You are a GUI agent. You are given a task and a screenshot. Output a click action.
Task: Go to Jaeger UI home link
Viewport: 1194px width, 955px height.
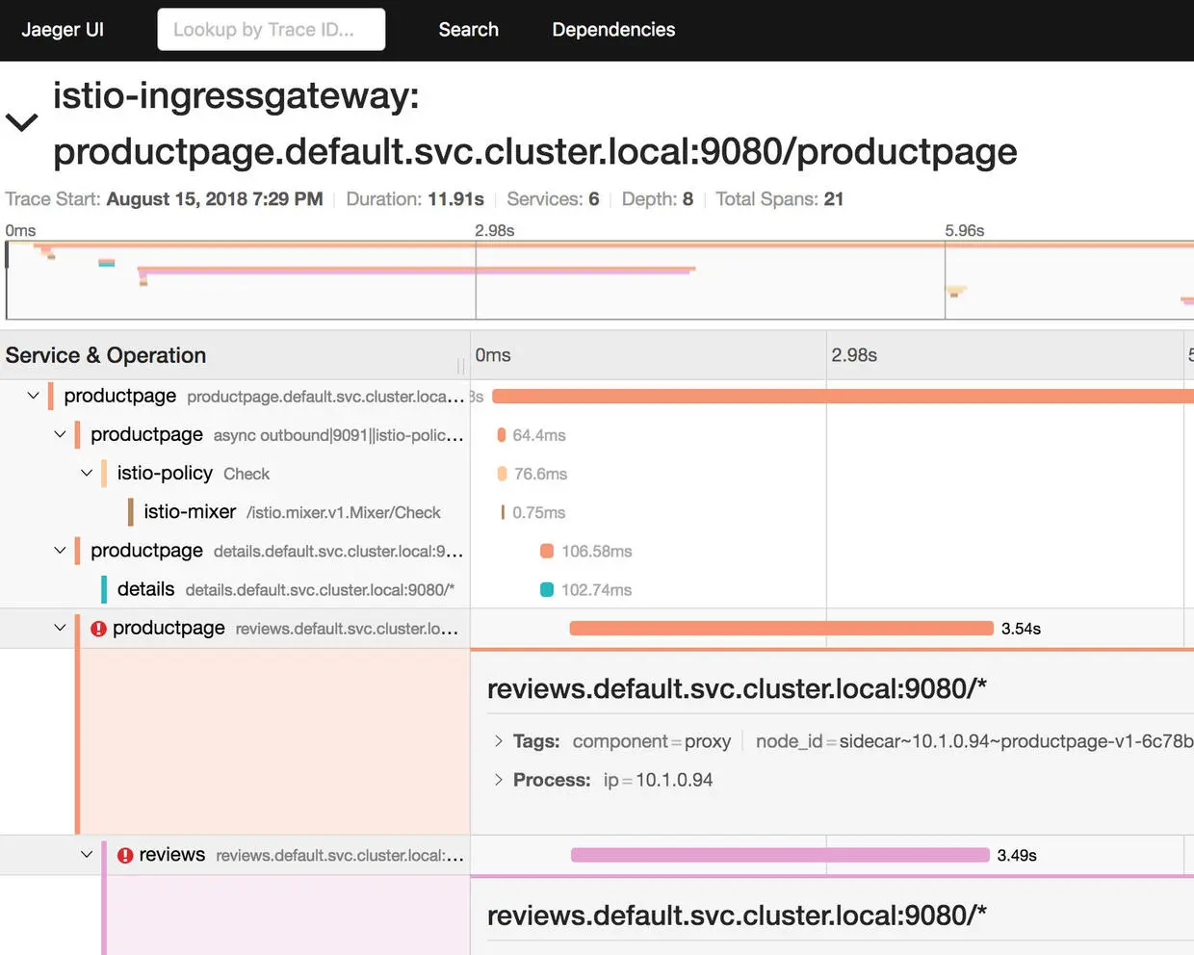[63, 30]
